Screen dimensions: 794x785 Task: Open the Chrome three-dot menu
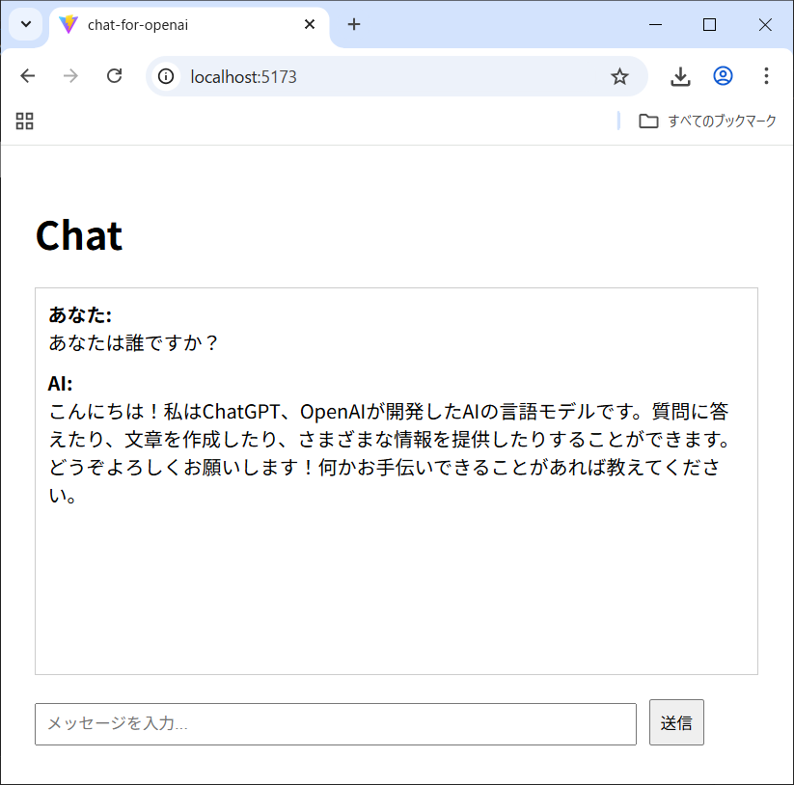(766, 76)
